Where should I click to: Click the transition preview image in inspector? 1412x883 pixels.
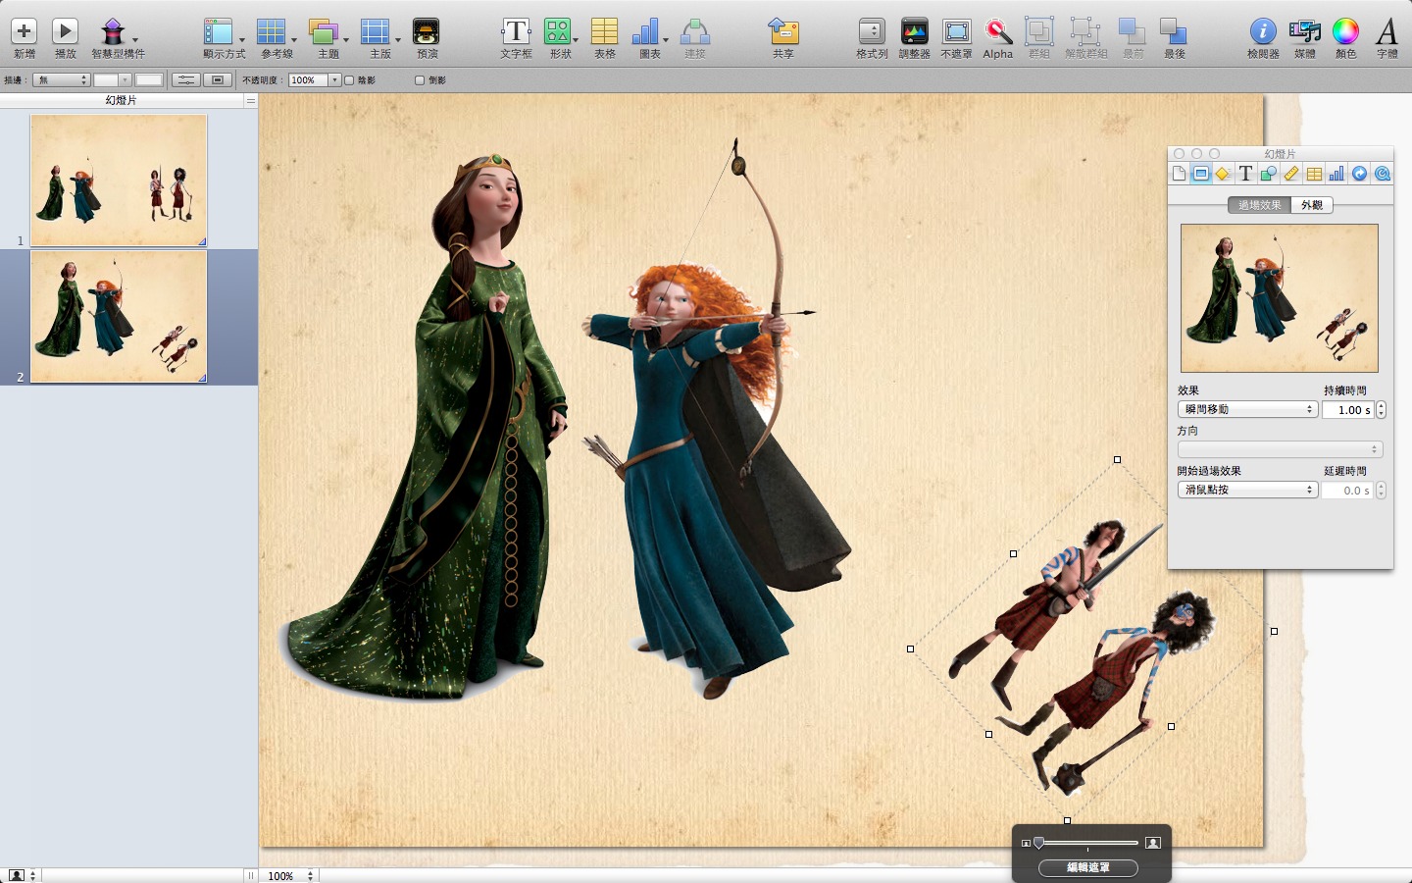[x=1280, y=298]
